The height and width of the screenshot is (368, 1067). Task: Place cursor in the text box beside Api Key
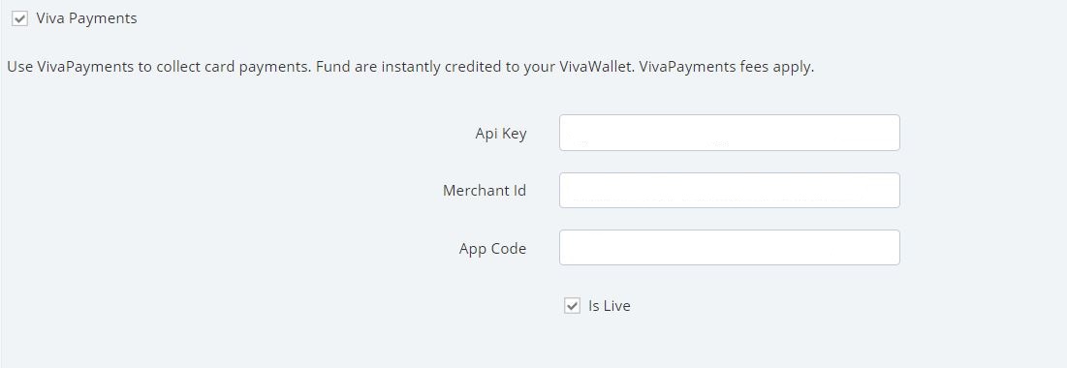(730, 133)
